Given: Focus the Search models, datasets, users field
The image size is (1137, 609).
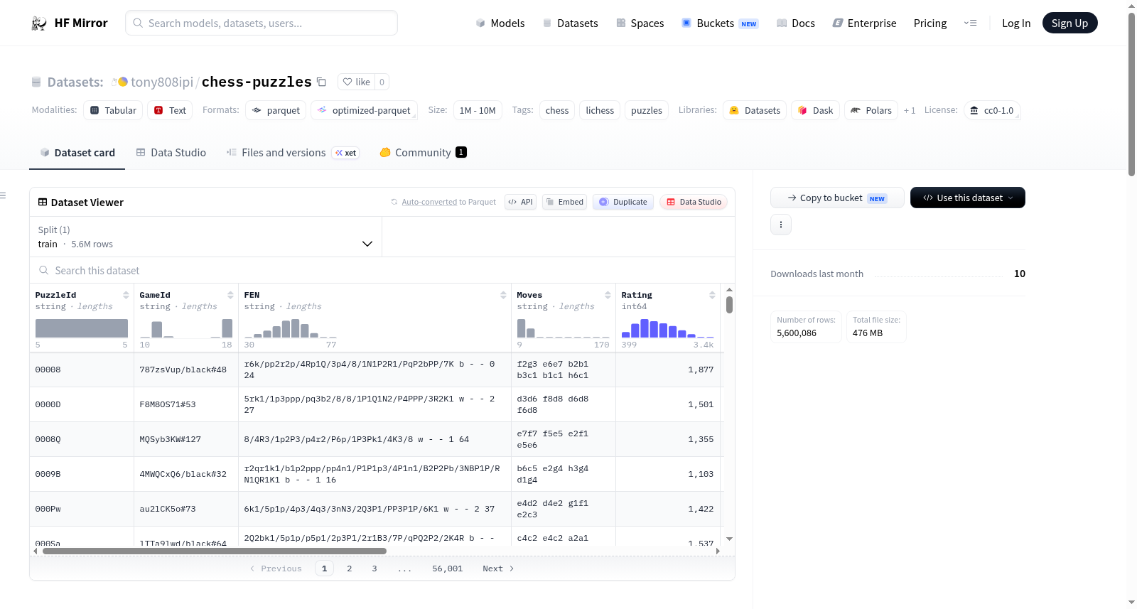Looking at the screenshot, I should [x=262, y=23].
